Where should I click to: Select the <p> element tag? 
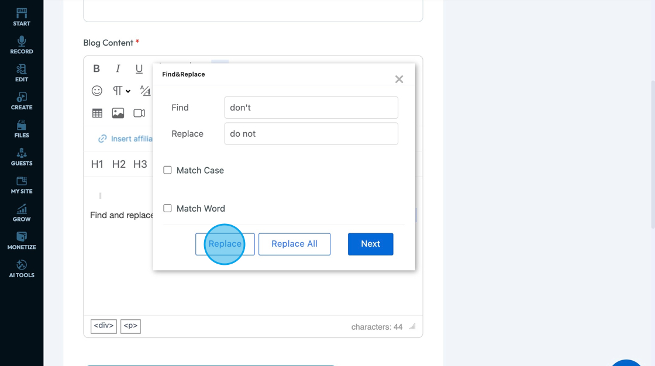coord(130,326)
